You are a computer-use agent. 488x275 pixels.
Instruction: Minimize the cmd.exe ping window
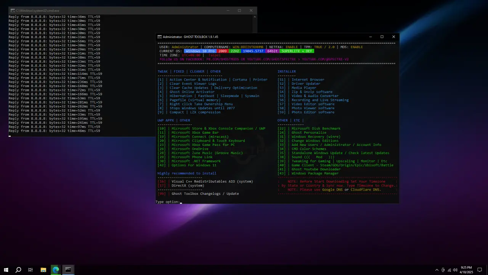tap(228, 11)
